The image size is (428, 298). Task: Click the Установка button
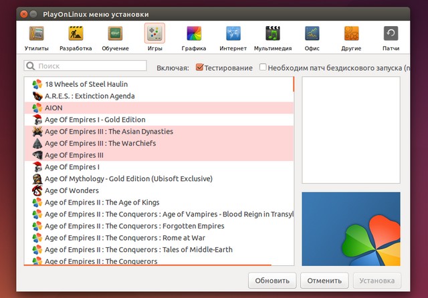(x=377, y=281)
